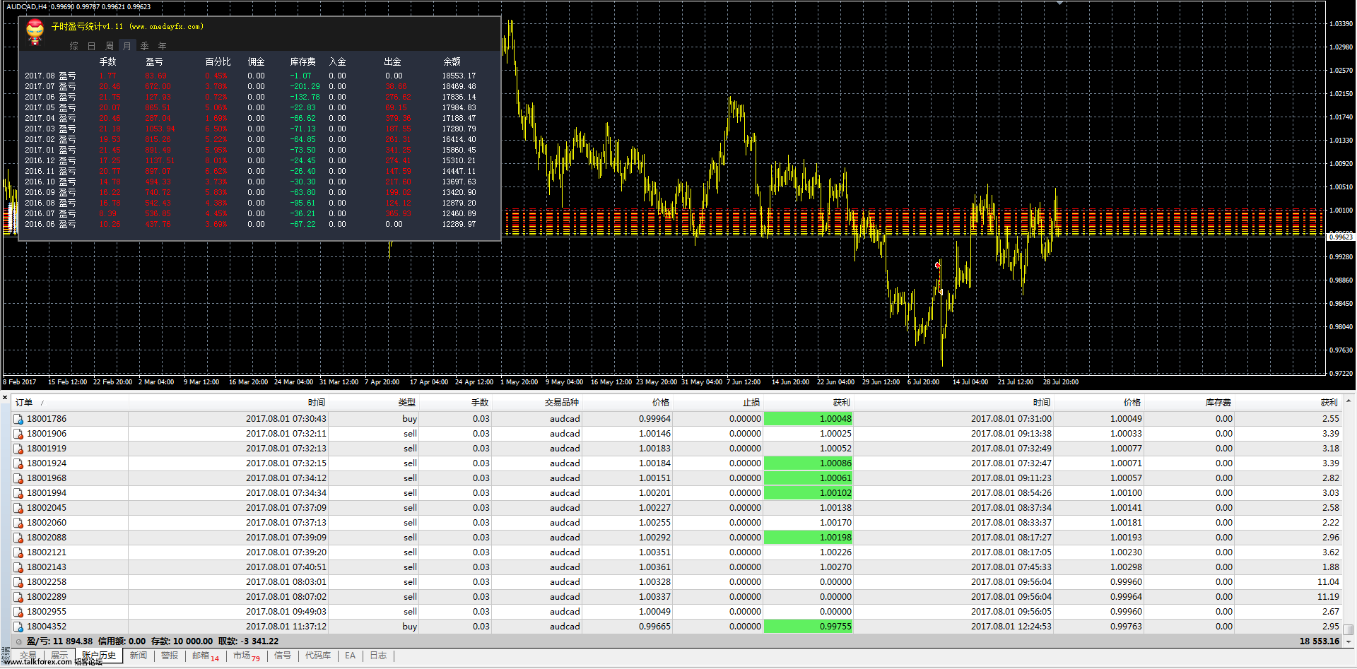Open the EA terminal tab

coord(350,656)
